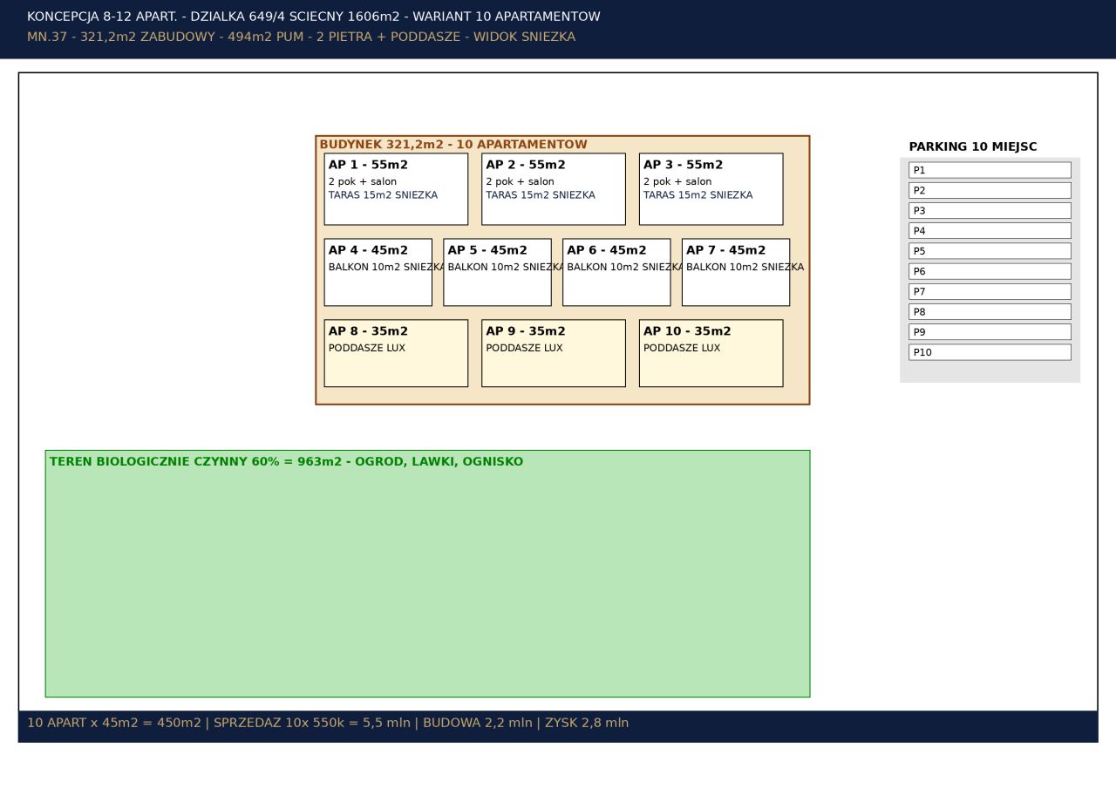
Task: Select the AP 8 - 35m2 attic apartment
Action: pyautogui.click(x=396, y=353)
